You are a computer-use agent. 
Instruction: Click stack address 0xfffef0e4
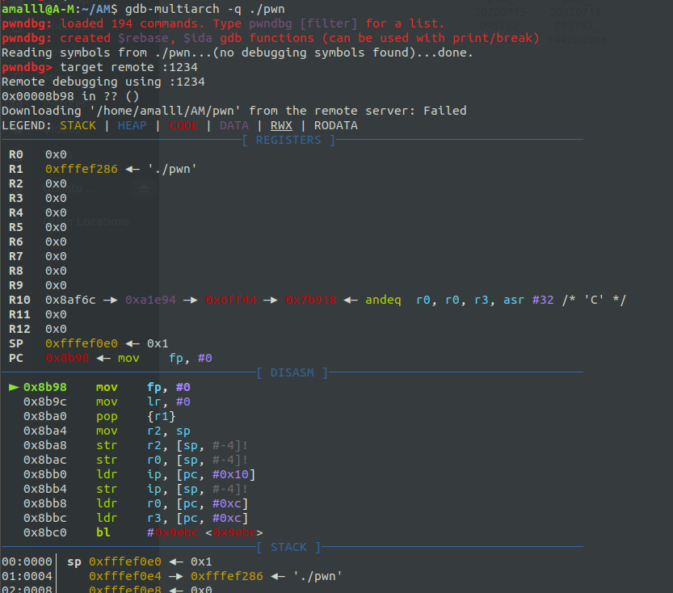(x=125, y=576)
